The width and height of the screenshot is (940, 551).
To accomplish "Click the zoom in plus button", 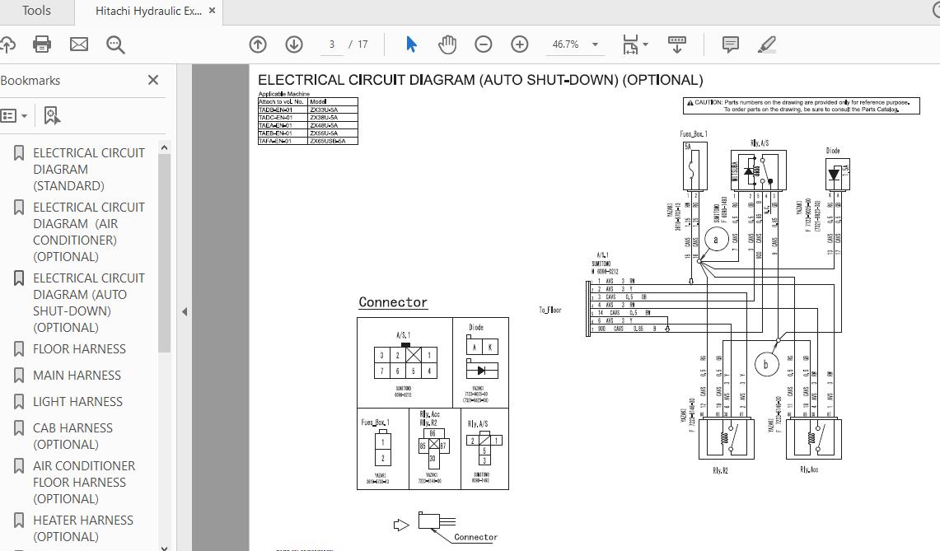I will [520, 44].
